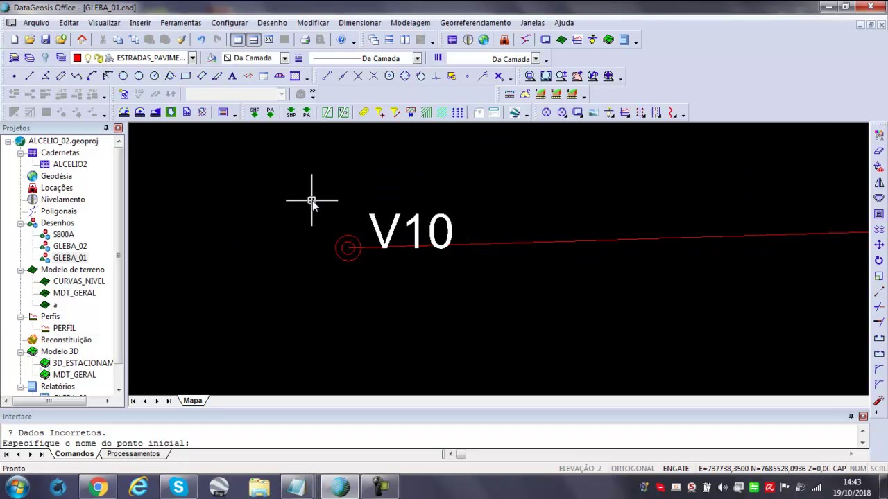The height and width of the screenshot is (499, 888).
Task: Select GLEBA_02 drawing in project tree
Action: [70, 246]
